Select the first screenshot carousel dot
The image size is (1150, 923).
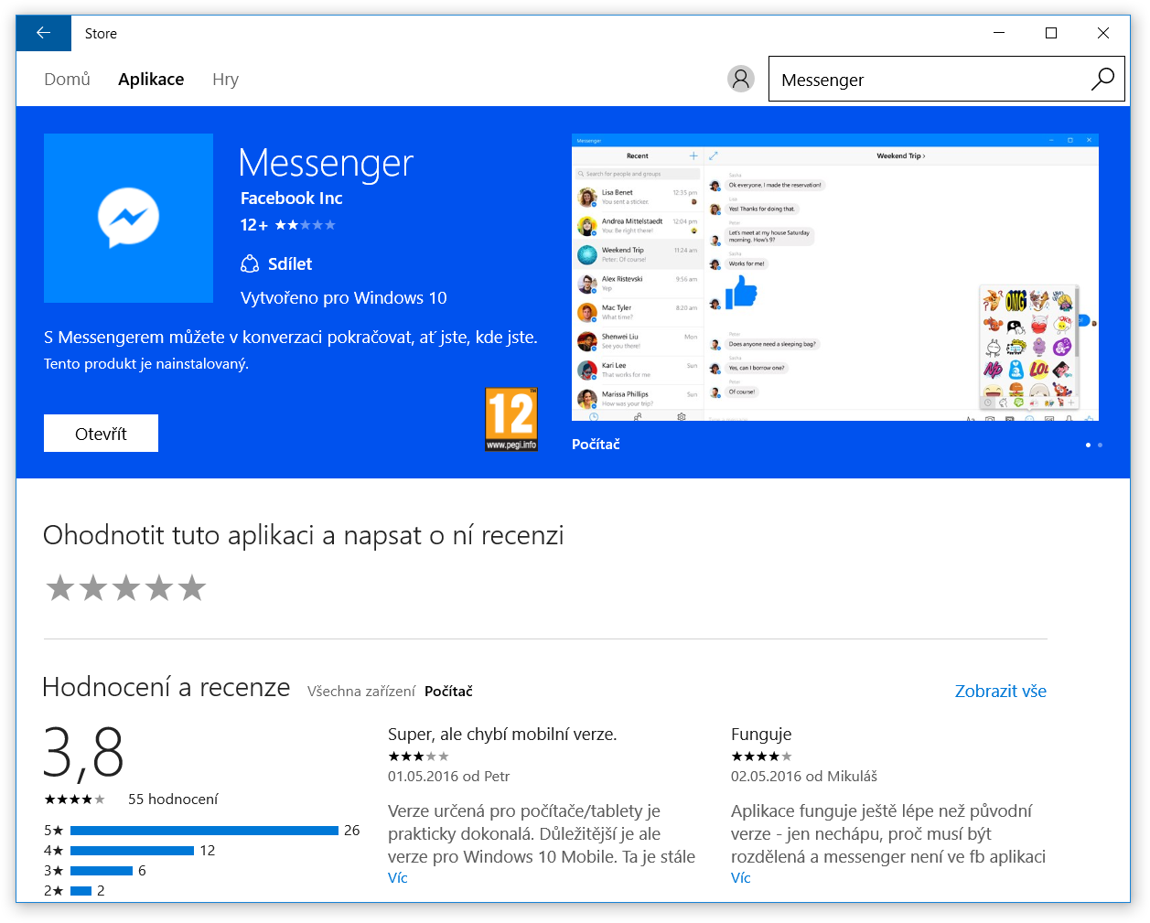point(1088,445)
